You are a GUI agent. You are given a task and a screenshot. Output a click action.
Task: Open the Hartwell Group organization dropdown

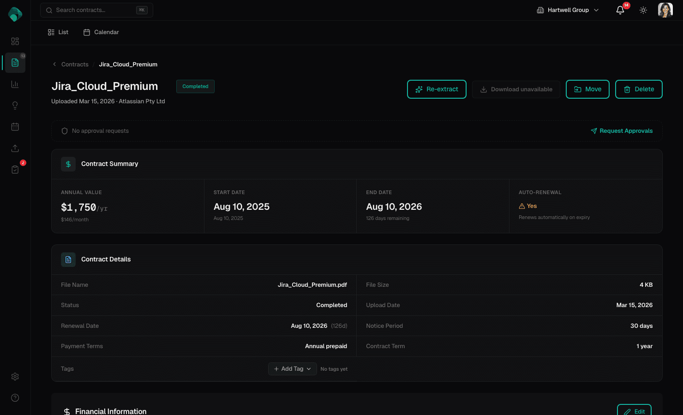click(568, 10)
